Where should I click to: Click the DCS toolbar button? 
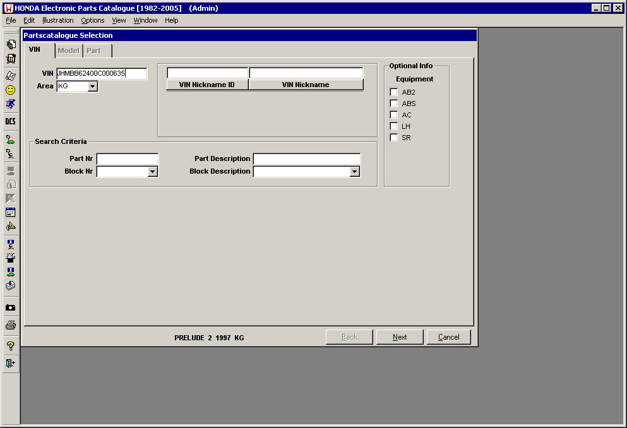10,121
